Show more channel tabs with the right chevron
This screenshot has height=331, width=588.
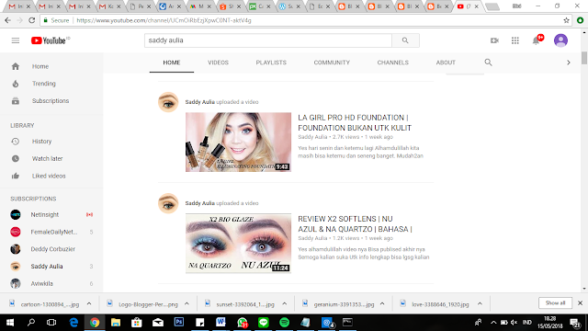[x=569, y=63]
